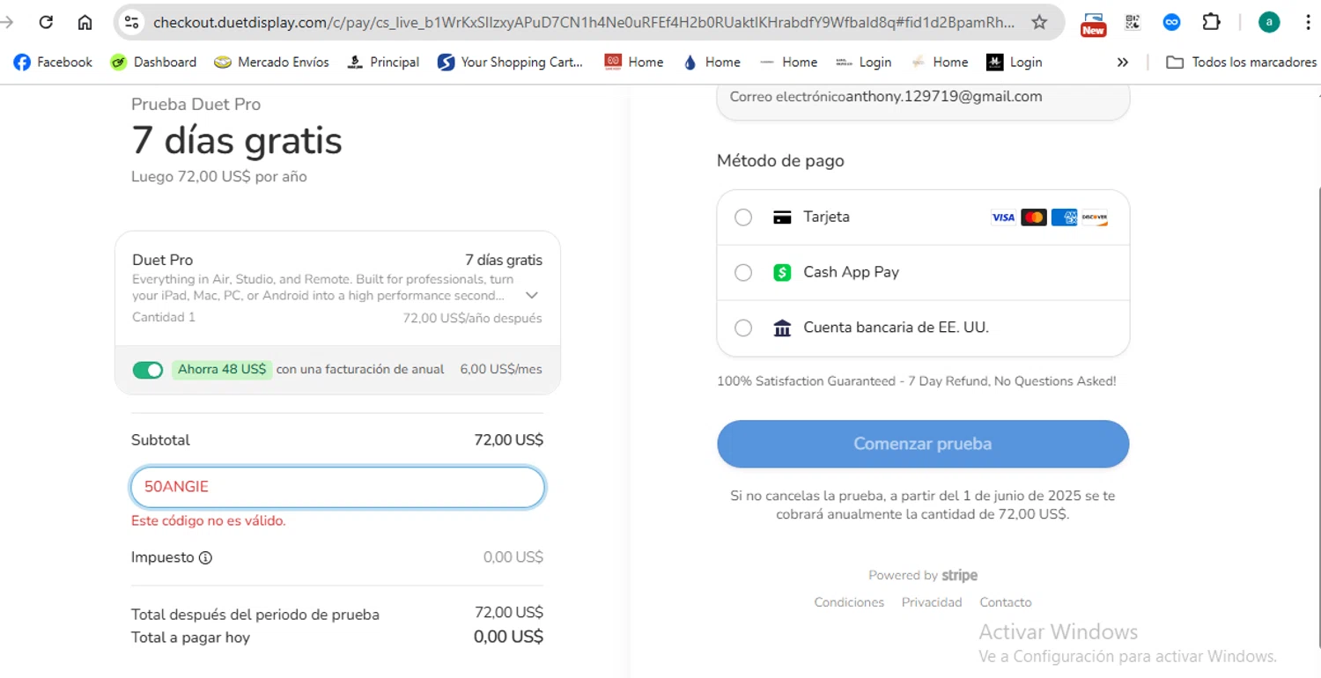Click the Ahorra 48 US$ green badge
Screen dimensions: 1321x678
[x=222, y=370]
